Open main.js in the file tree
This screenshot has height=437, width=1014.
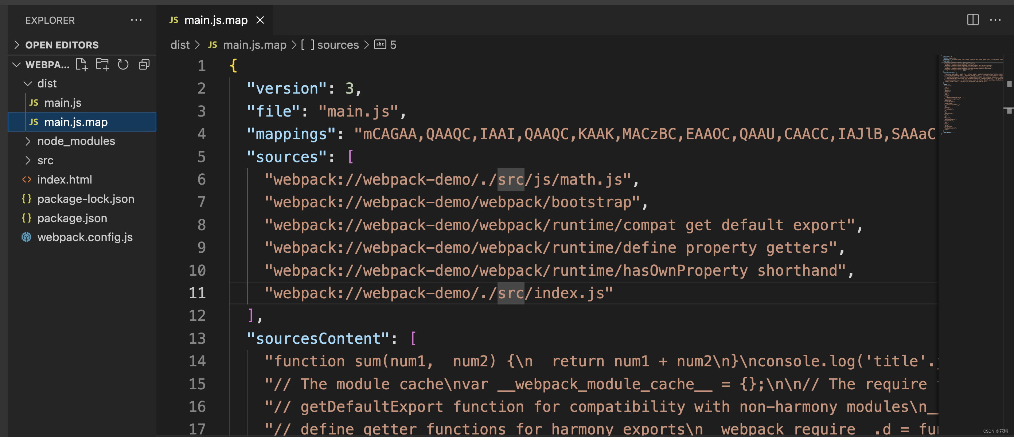(63, 103)
